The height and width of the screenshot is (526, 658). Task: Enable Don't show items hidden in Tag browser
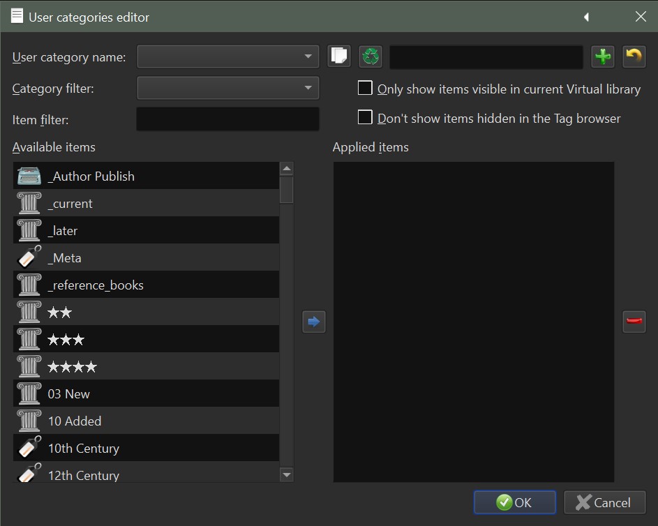tap(365, 117)
